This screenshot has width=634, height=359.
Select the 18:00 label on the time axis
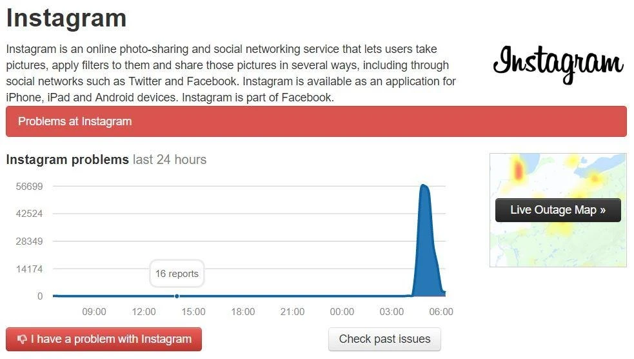tap(243, 312)
